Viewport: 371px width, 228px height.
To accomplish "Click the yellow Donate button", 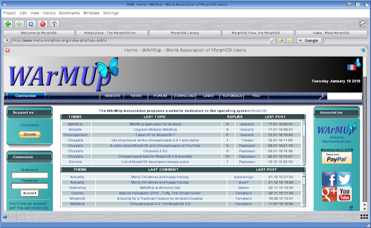I will [x=30, y=134].
